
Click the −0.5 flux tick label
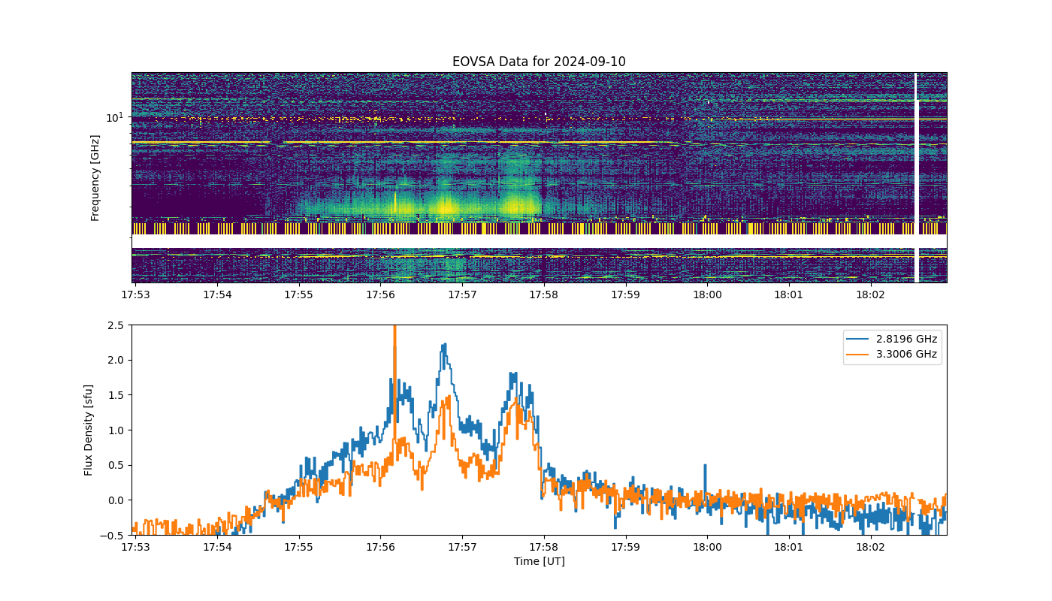point(113,536)
